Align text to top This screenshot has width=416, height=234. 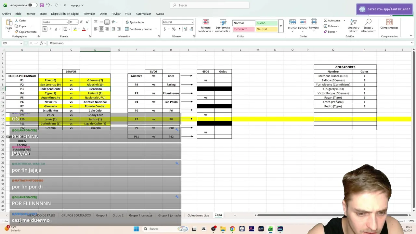96,22
